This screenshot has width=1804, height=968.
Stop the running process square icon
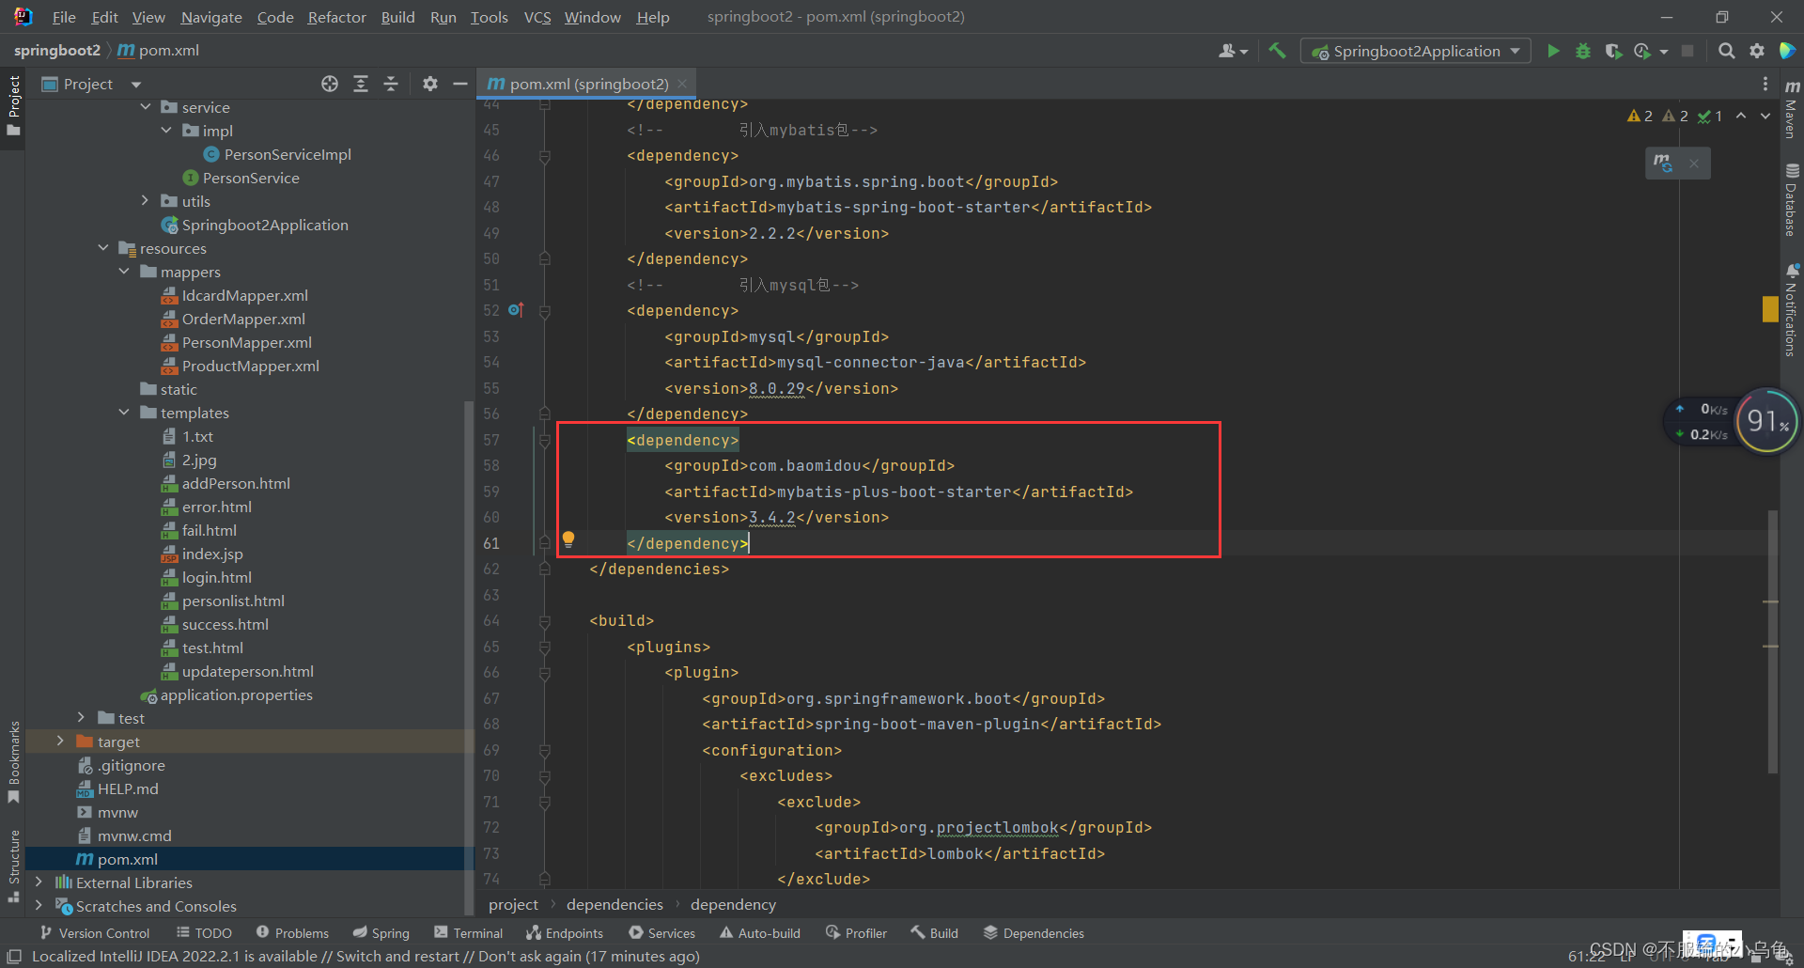pos(1687,51)
